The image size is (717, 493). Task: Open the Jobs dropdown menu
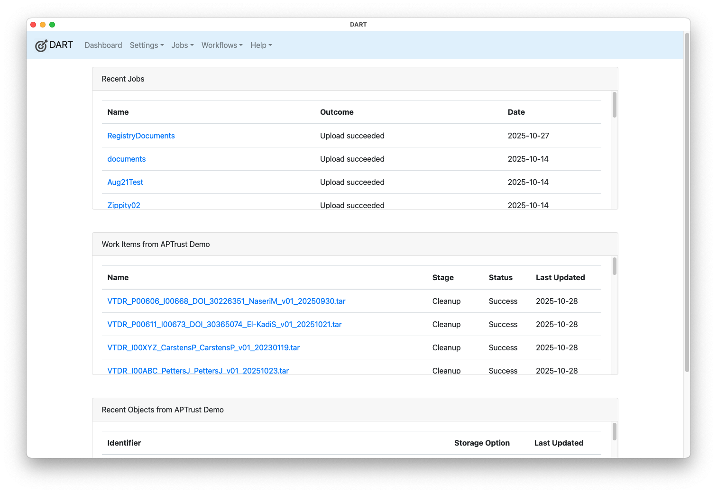click(183, 45)
